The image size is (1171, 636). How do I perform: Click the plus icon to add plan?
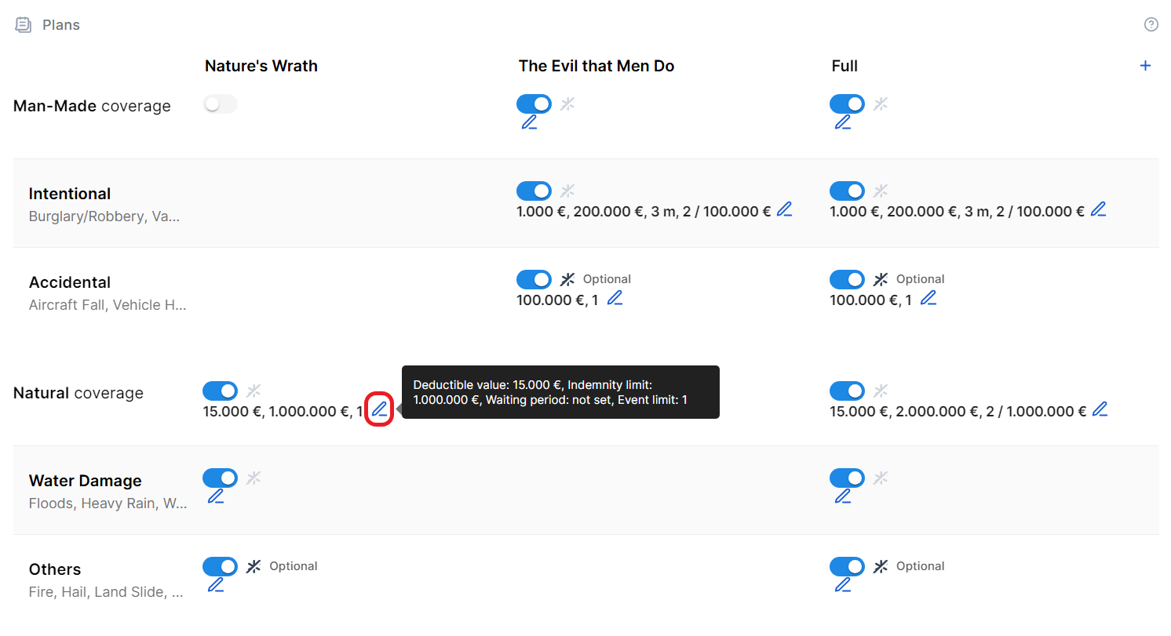click(1145, 66)
